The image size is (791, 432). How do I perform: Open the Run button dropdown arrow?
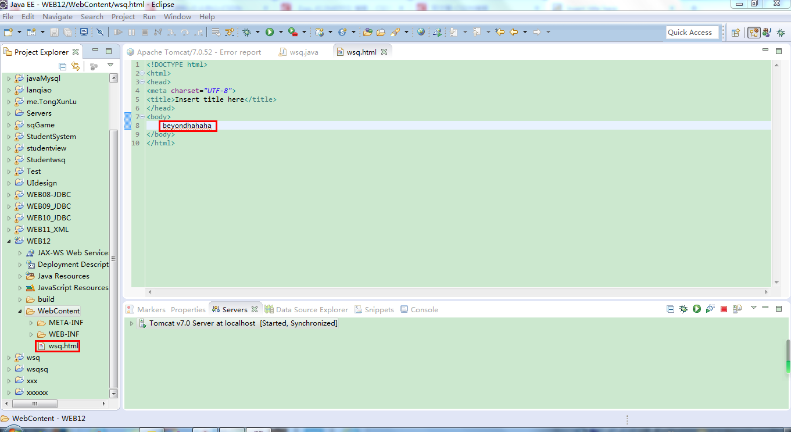coord(281,33)
